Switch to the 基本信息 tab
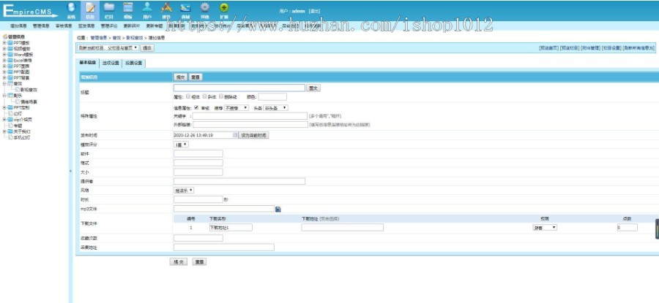Image resolution: width=659 pixels, height=303 pixels. tap(88, 63)
